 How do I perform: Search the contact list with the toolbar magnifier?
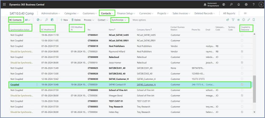46,20
